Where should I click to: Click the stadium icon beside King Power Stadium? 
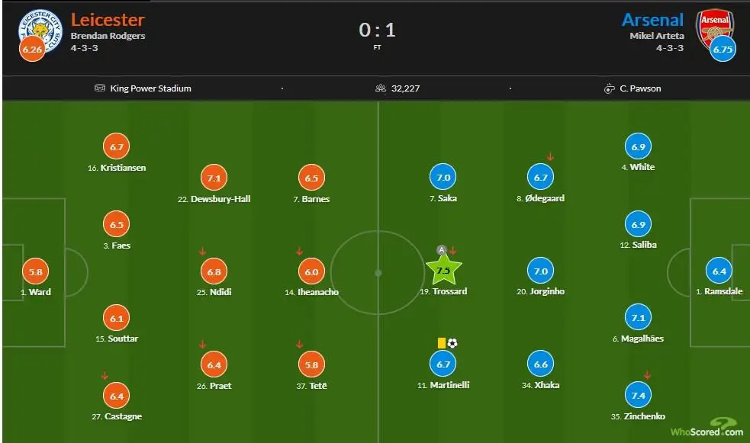(99, 88)
